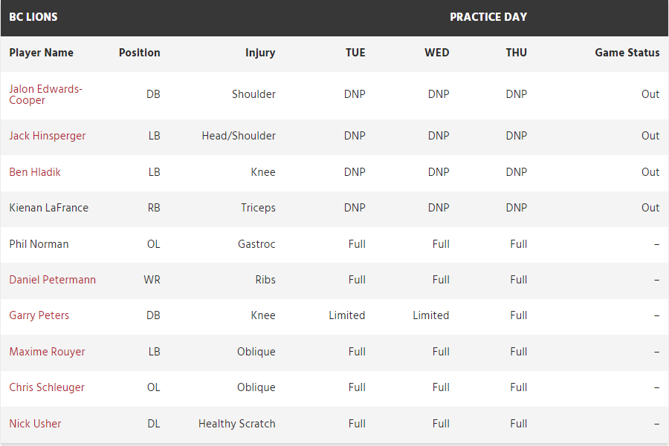Click the Injury column header
Viewport: 669px width, 446px height.
(260, 53)
